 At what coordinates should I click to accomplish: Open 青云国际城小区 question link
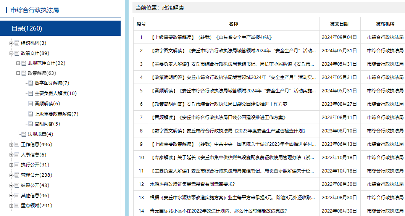click(x=218, y=211)
